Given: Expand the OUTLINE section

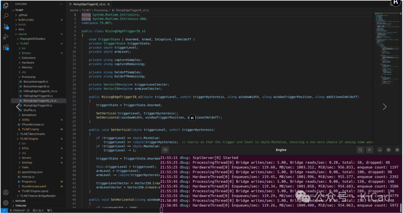Looking at the screenshot, I should (38, 201).
